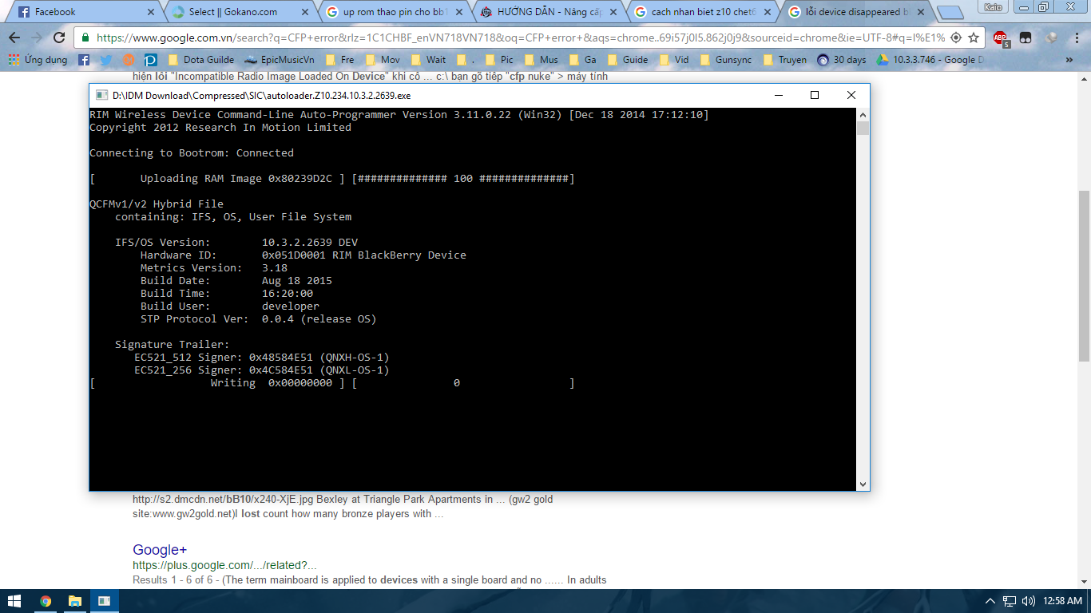Click the Kaio profile button

pos(993,6)
